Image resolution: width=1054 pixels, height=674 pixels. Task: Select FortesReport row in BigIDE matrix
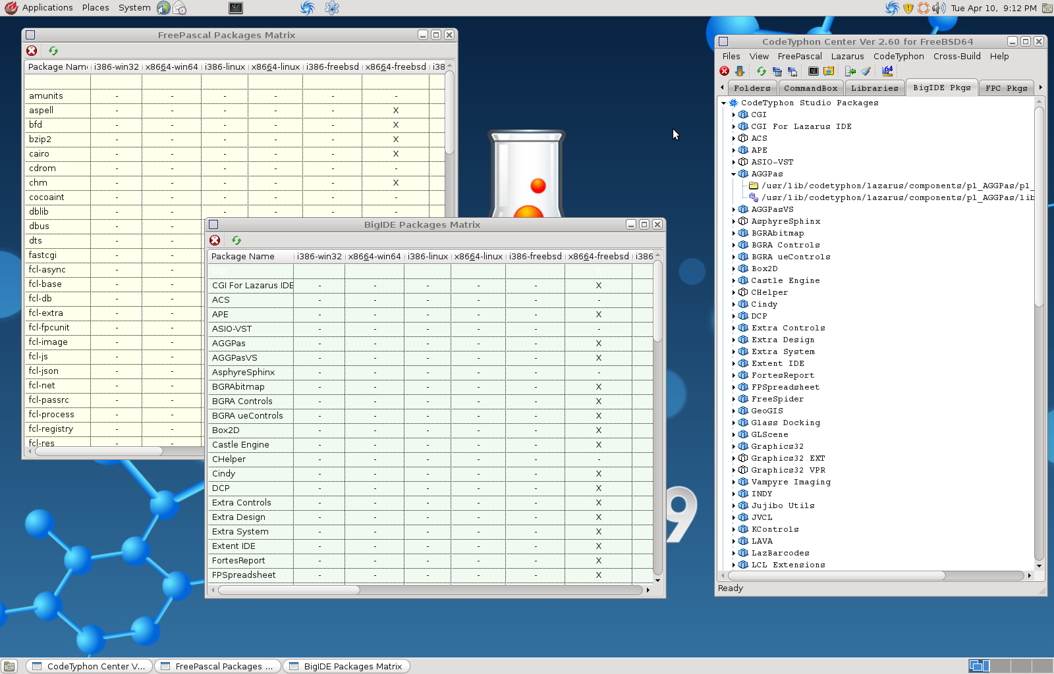(x=431, y=561)
